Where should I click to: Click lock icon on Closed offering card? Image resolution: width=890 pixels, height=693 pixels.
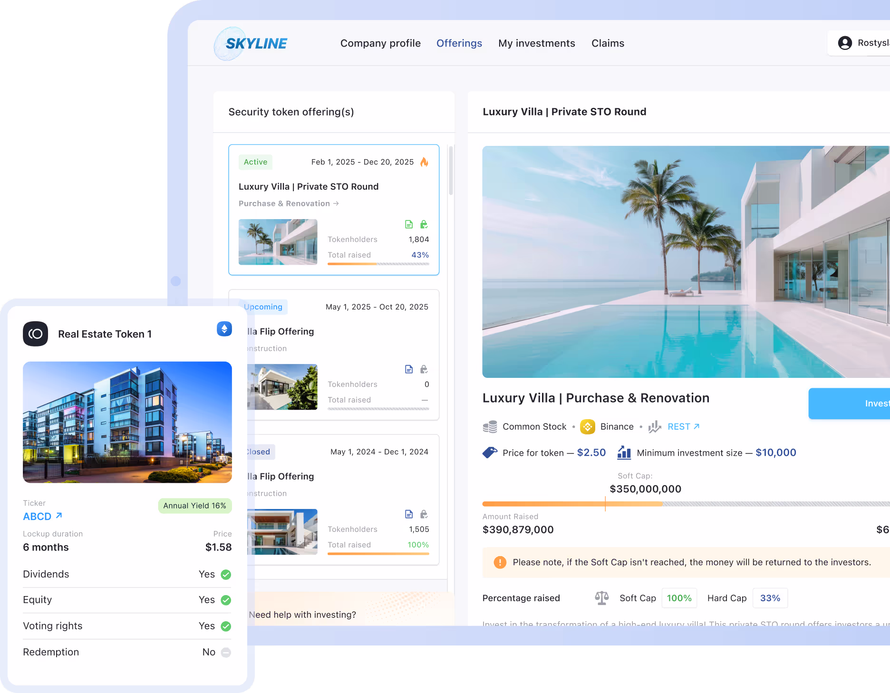pyautogui.click(x=424, y=514)
